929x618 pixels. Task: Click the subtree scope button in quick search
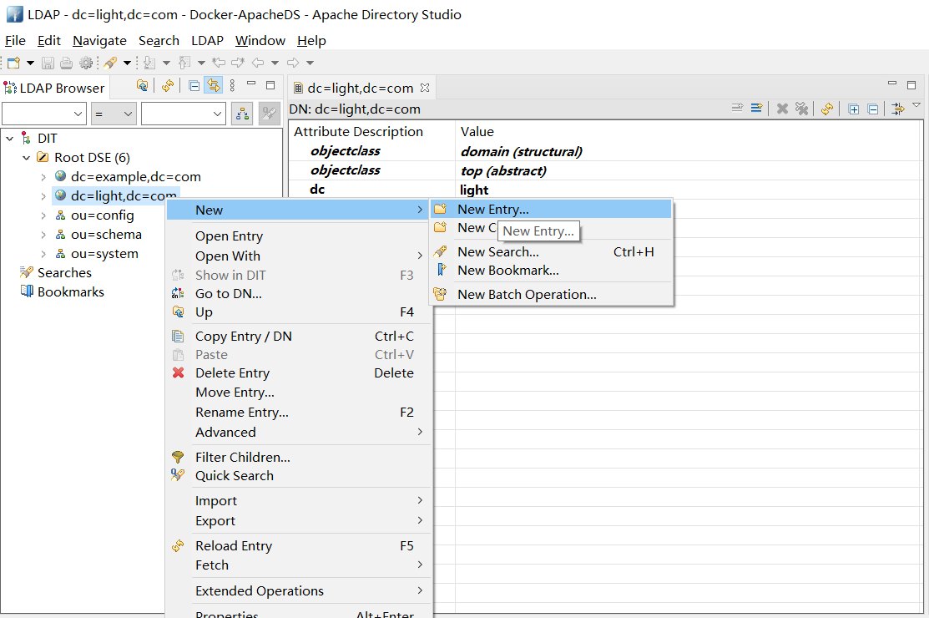coord(242,114)
